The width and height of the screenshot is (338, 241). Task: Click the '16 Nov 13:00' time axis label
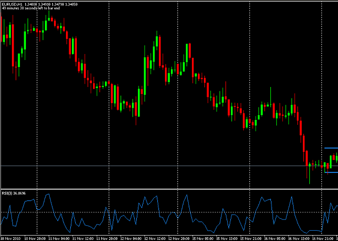coord(299,239)
